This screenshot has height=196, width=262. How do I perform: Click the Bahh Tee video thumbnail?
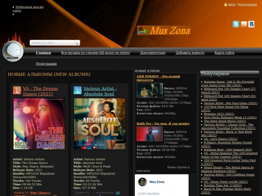pyautogui.click(x=149, y=134)
